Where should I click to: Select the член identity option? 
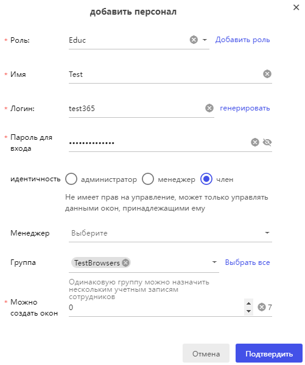point(206,179)
